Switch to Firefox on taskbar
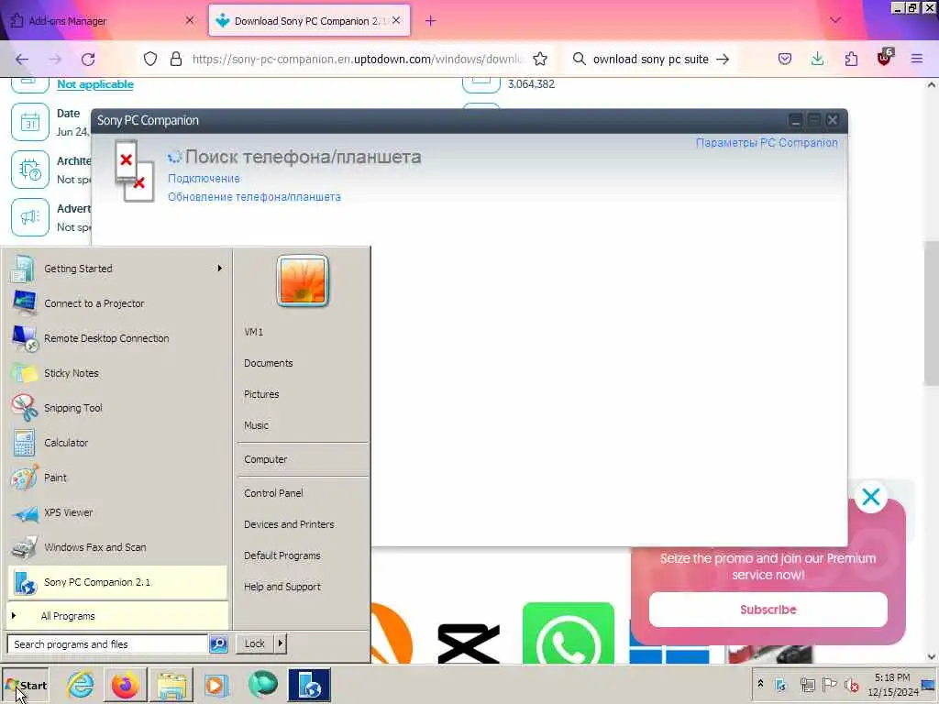The height and width of the screenshot is (704, 939). point(125,685)
